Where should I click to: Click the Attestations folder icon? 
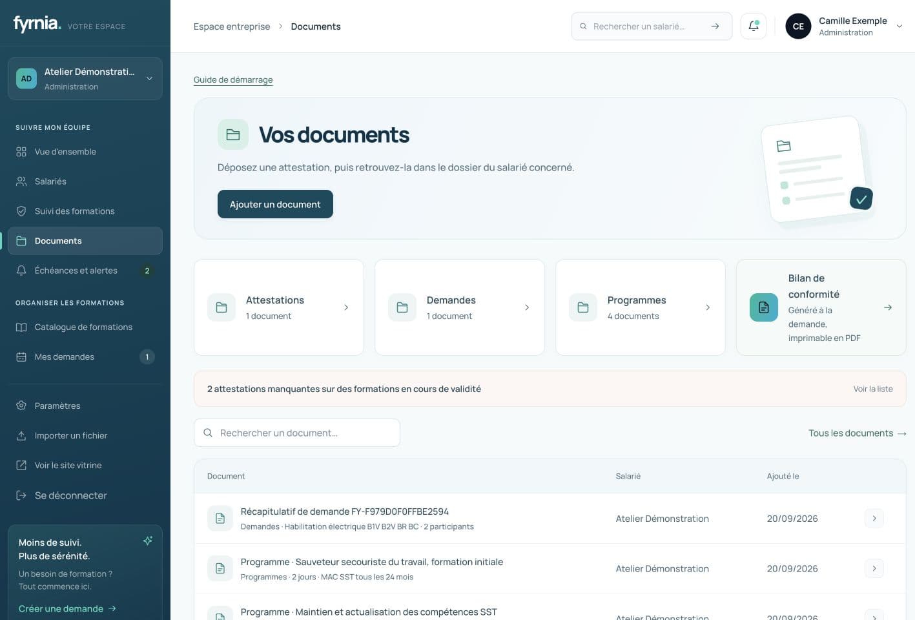coord(221,307)
